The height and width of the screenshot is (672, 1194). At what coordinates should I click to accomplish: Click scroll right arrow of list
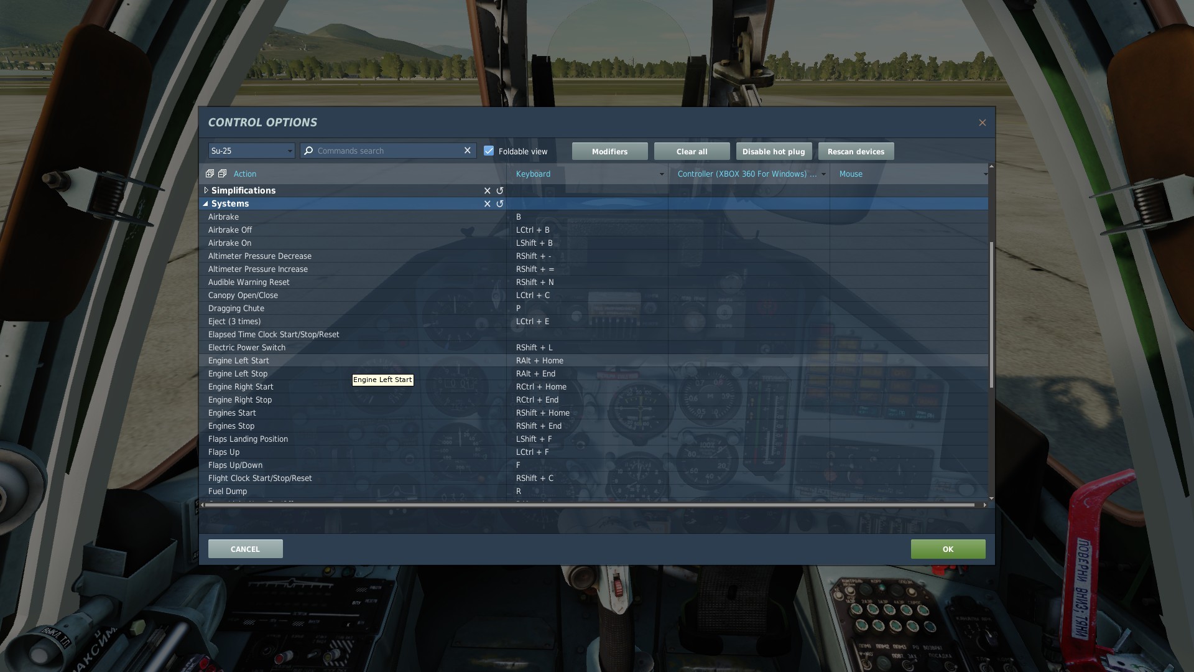[x=984, y=505]
